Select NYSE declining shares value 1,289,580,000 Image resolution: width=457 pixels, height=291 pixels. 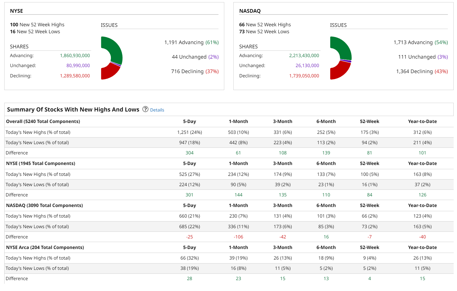click(x=75, y=76)
